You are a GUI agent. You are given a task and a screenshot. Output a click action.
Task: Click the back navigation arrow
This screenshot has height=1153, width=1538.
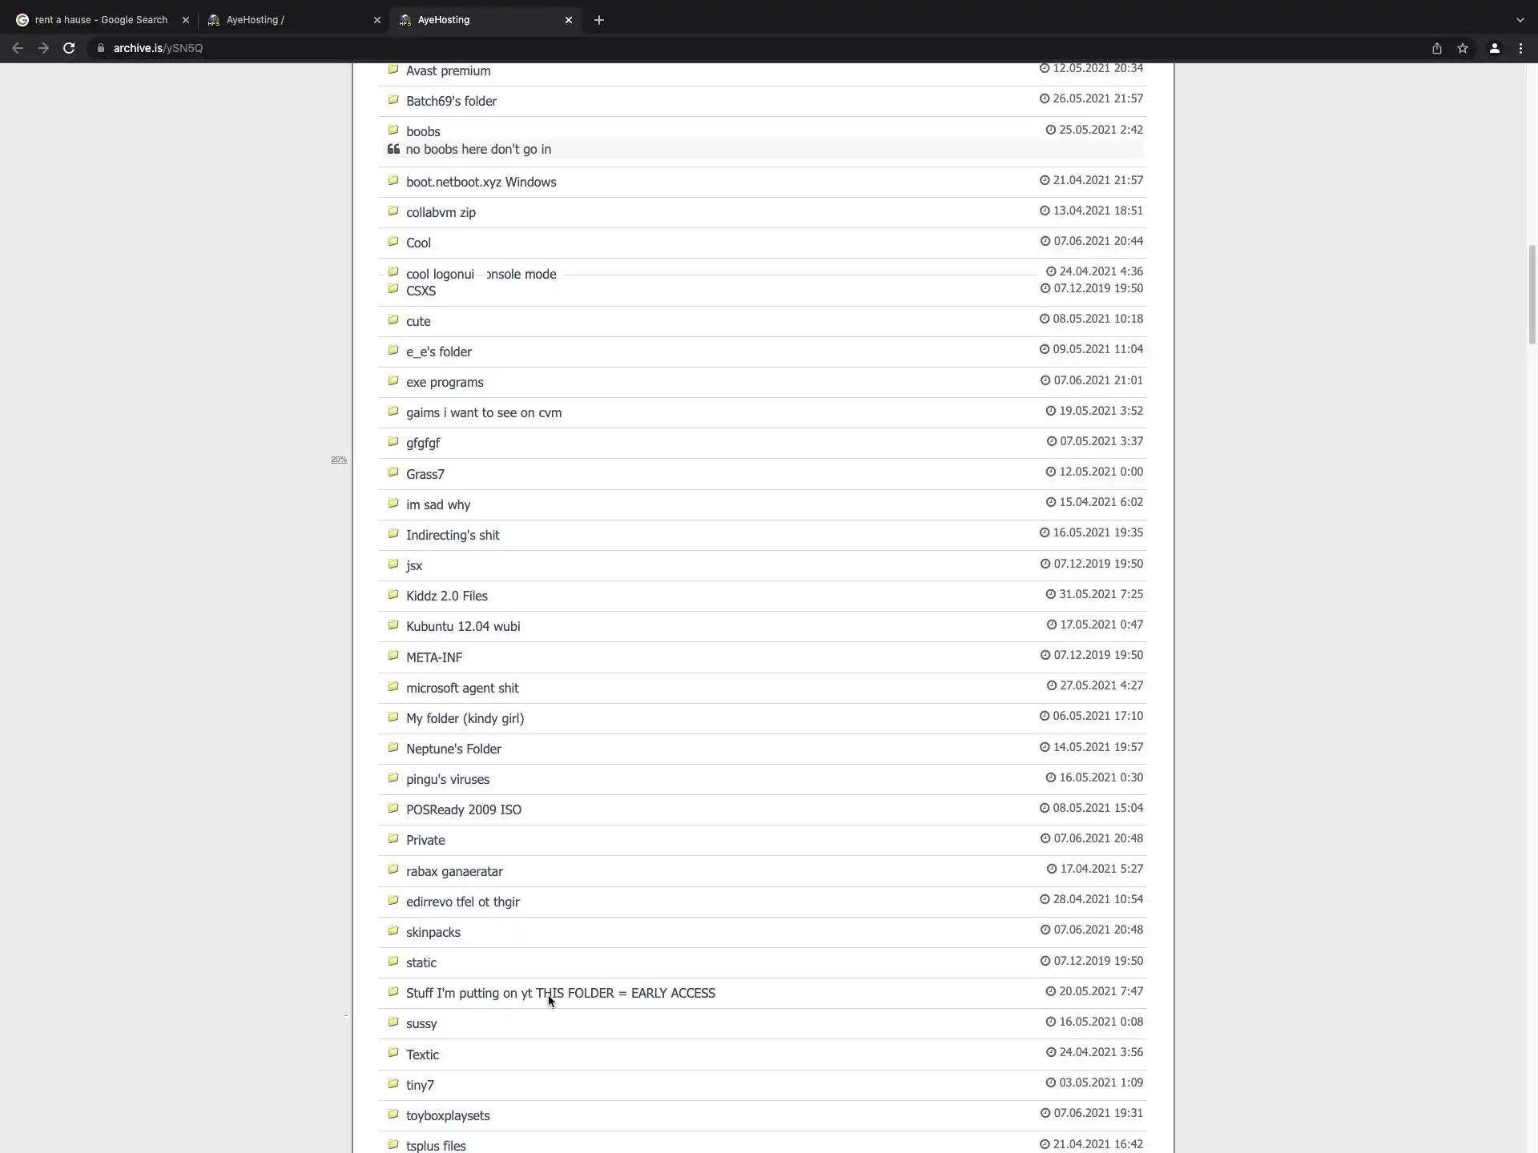(x=18, y=48)
